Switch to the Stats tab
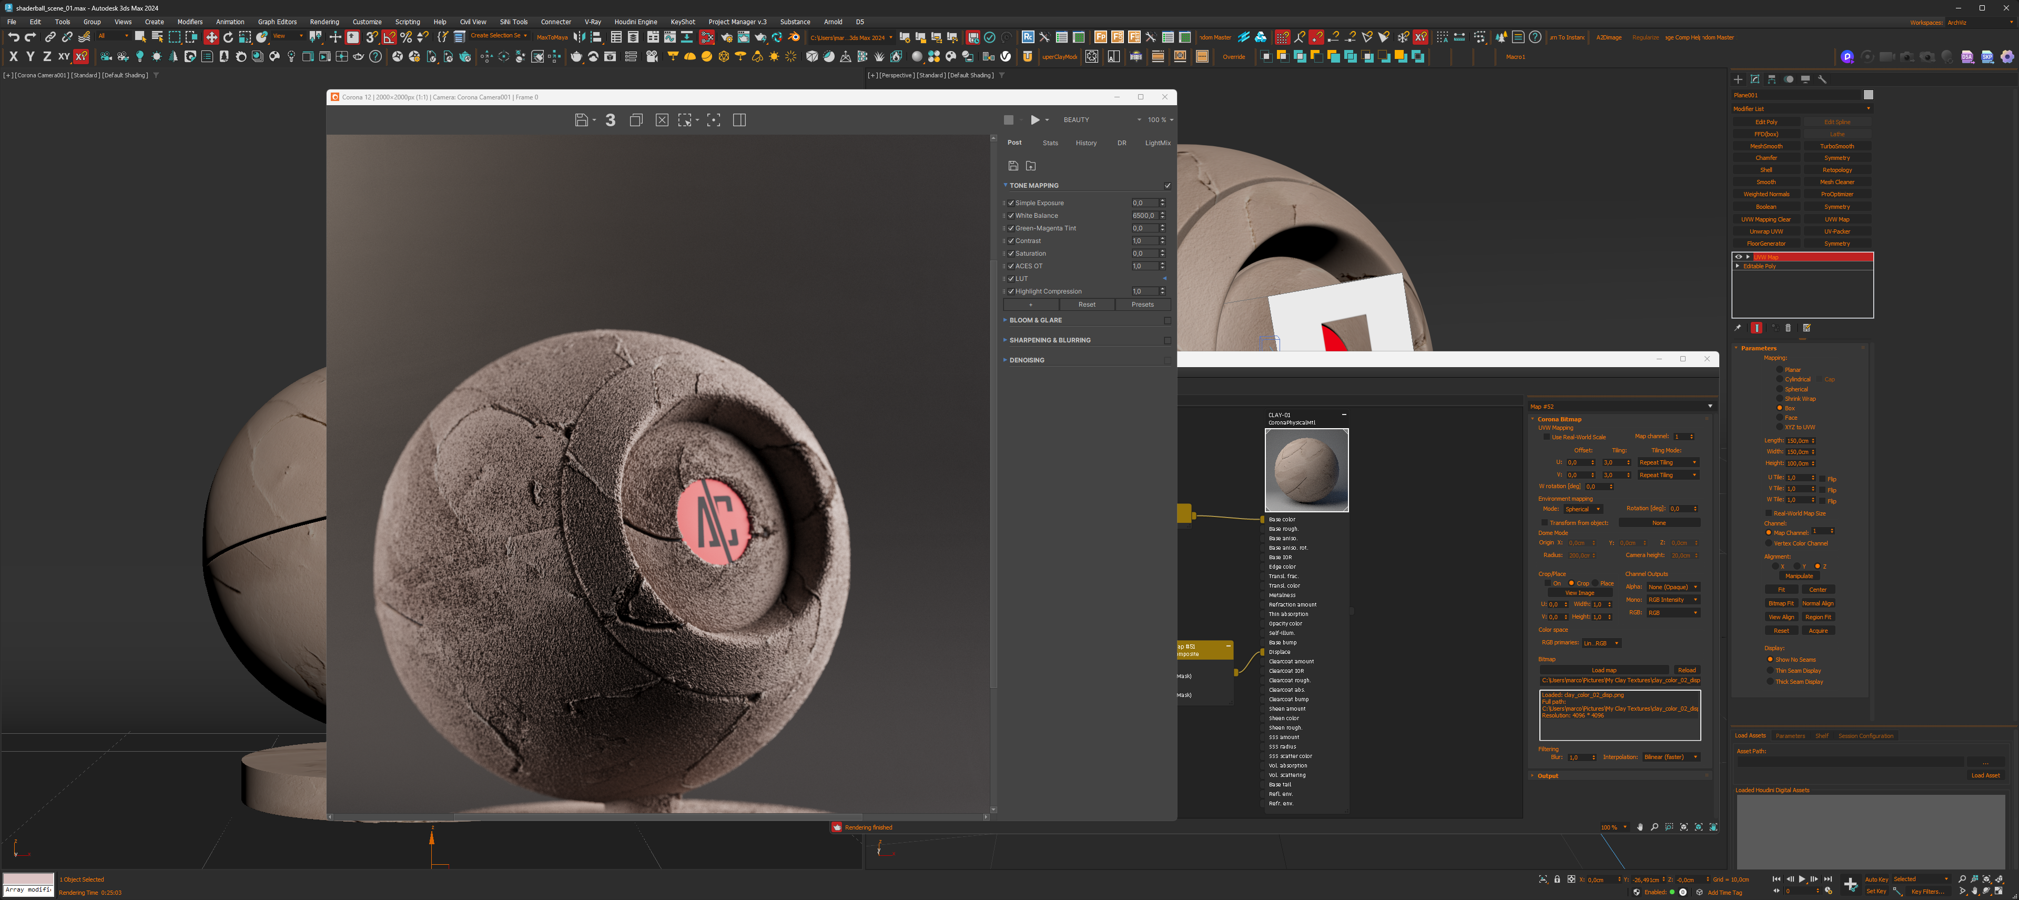The width and height of the screenshot is (2019, 900). (1050, 143)
